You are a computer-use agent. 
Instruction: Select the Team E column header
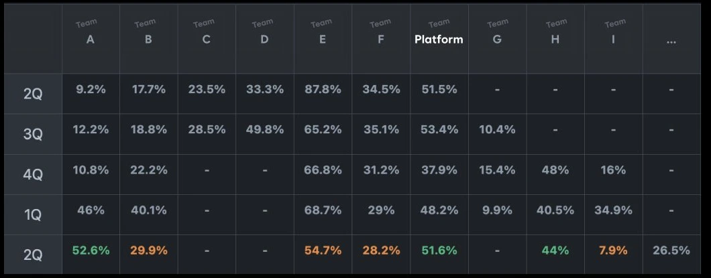pyautogui.click(x=323, y=39)
